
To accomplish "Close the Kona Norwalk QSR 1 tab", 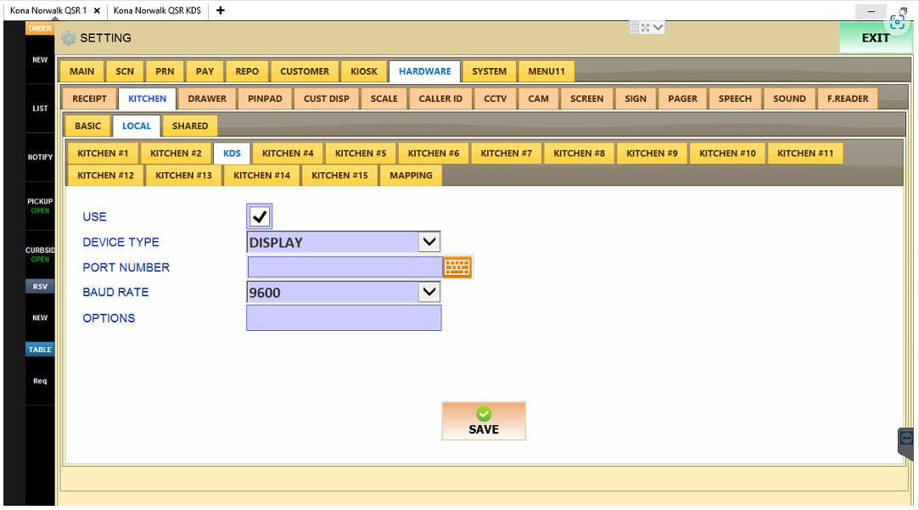I will click(97, 10).
